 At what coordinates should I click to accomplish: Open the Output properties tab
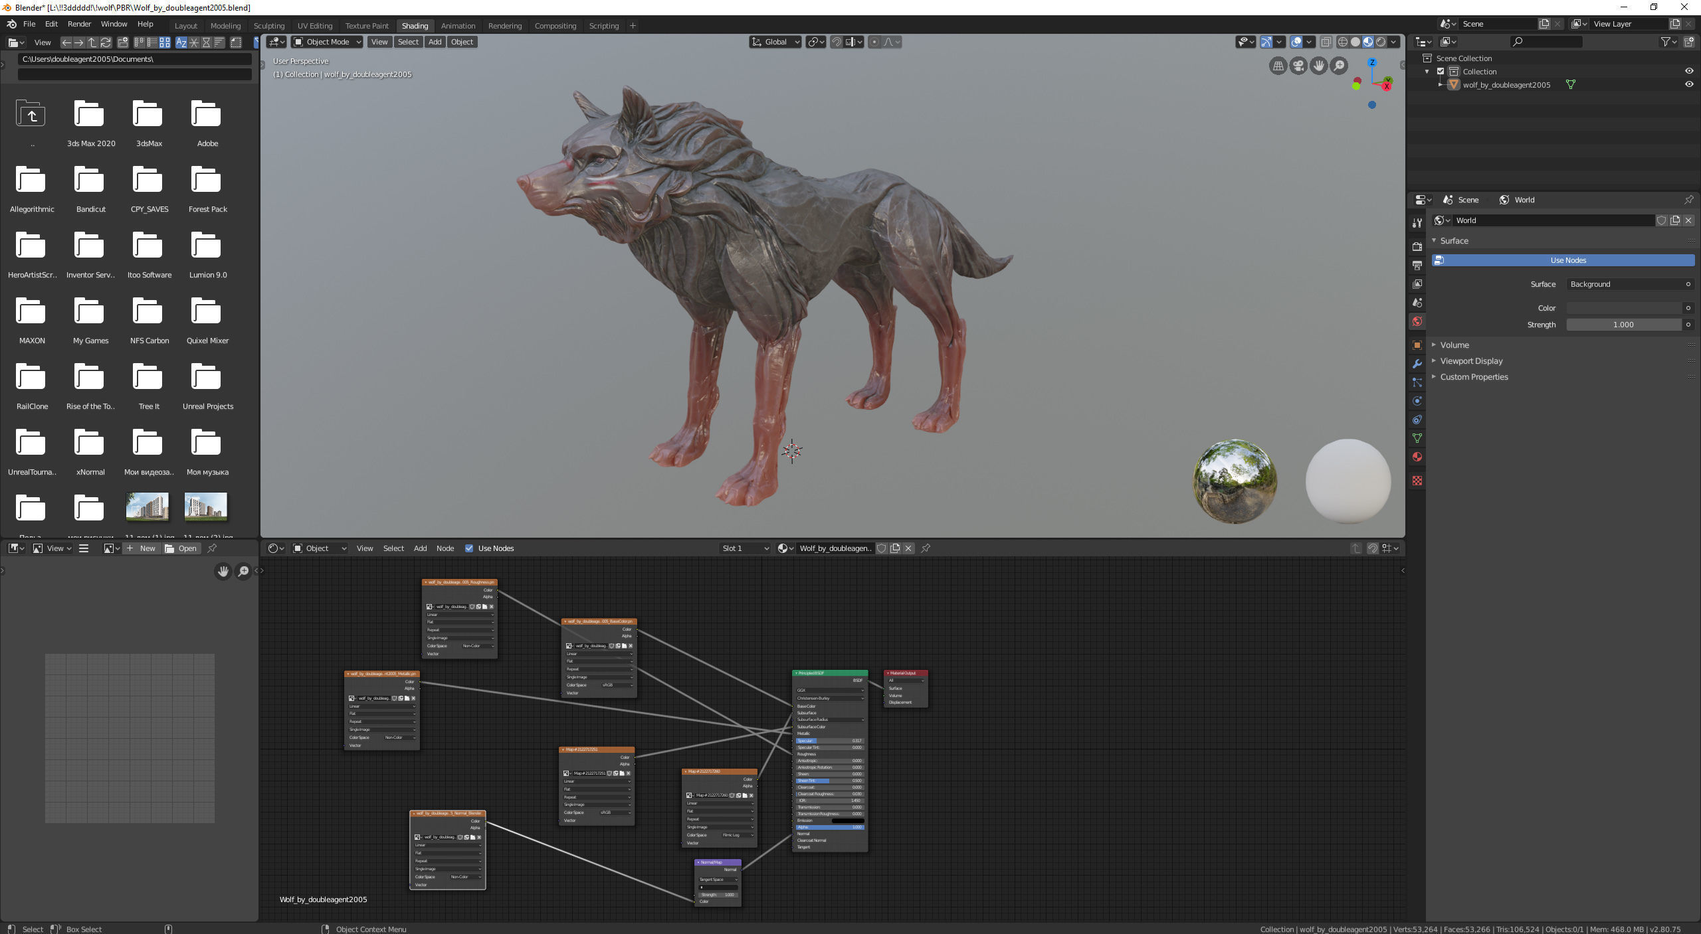coord(1417,265)
